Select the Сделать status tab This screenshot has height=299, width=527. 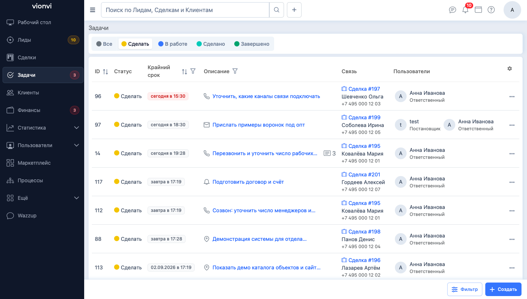135,44
